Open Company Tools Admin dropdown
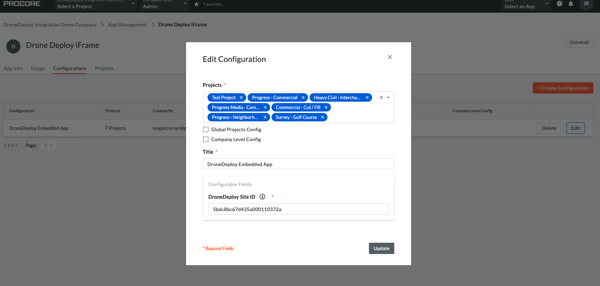The image size is (600, 286). click(165, 5)
